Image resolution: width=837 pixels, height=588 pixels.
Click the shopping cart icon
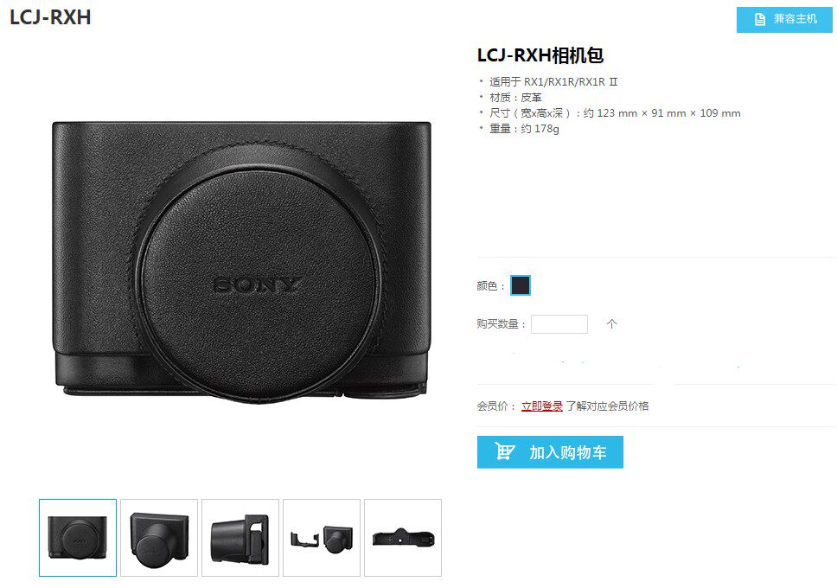tap(504, 452)
